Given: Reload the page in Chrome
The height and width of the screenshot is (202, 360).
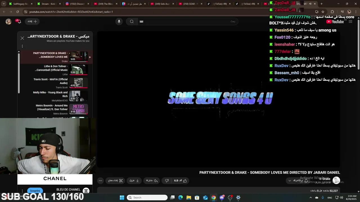Looking at the screenshot, I should pyautogui.click(x=17, y=12).
